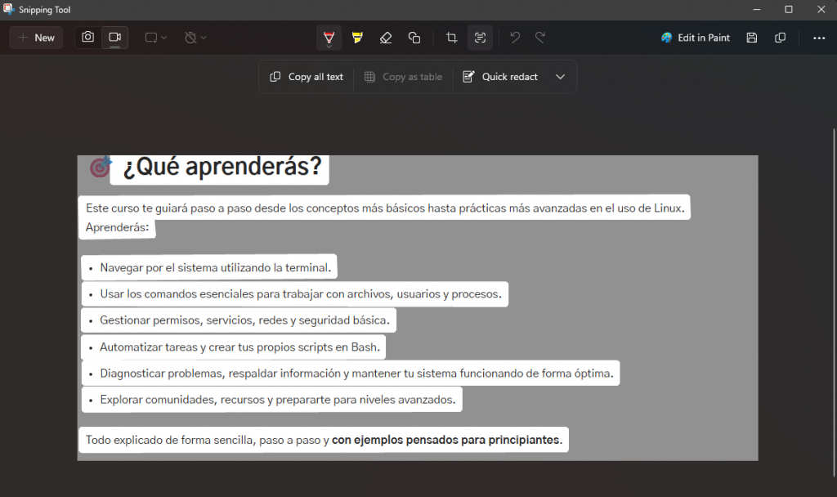Toggle the Text actions button

[480, 38]
